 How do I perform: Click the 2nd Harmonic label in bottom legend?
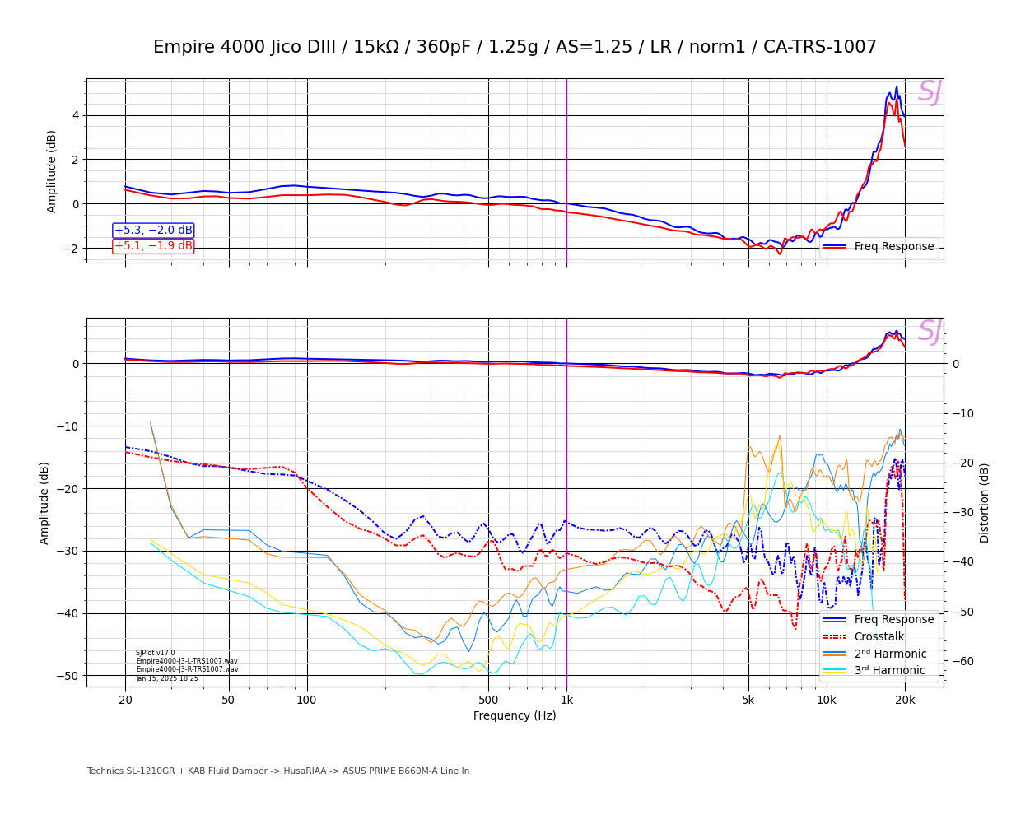[x=890, y=654]
